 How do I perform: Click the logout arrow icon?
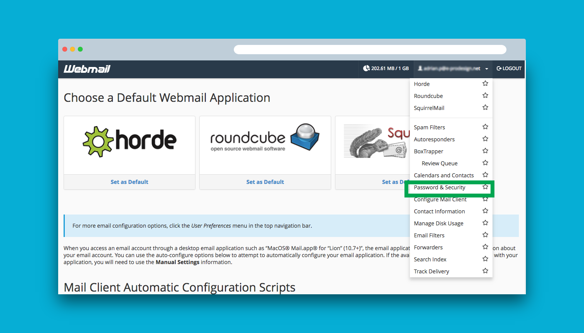coord(499,69)
